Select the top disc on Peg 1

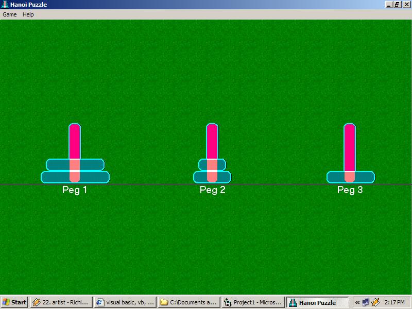click(57, 165)
